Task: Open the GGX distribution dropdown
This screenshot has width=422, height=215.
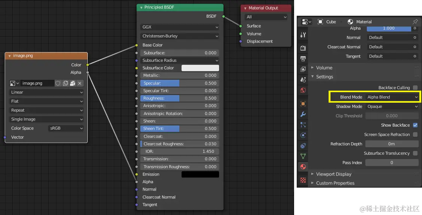Action: tap(180, 27)
